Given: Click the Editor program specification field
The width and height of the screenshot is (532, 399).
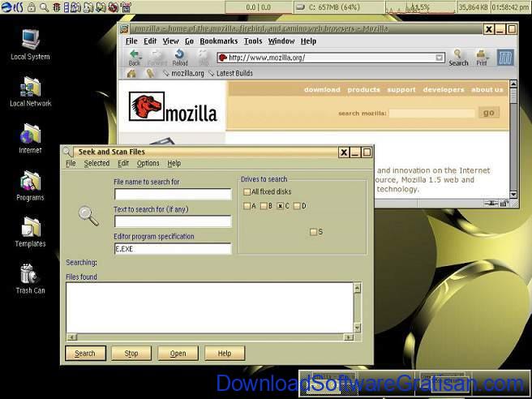Looking at the screenshot, I should pyautogui.click(x=173, y=249).
